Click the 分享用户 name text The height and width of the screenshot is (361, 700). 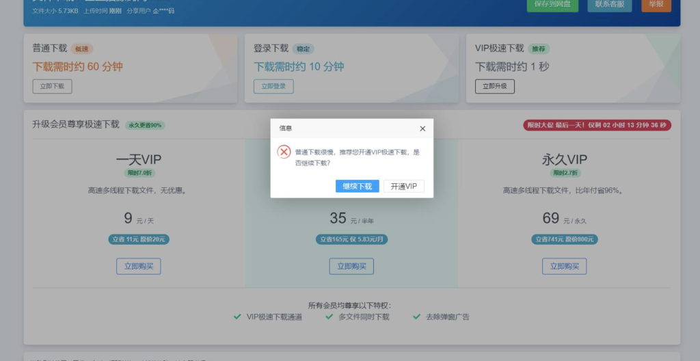[150, 11]
